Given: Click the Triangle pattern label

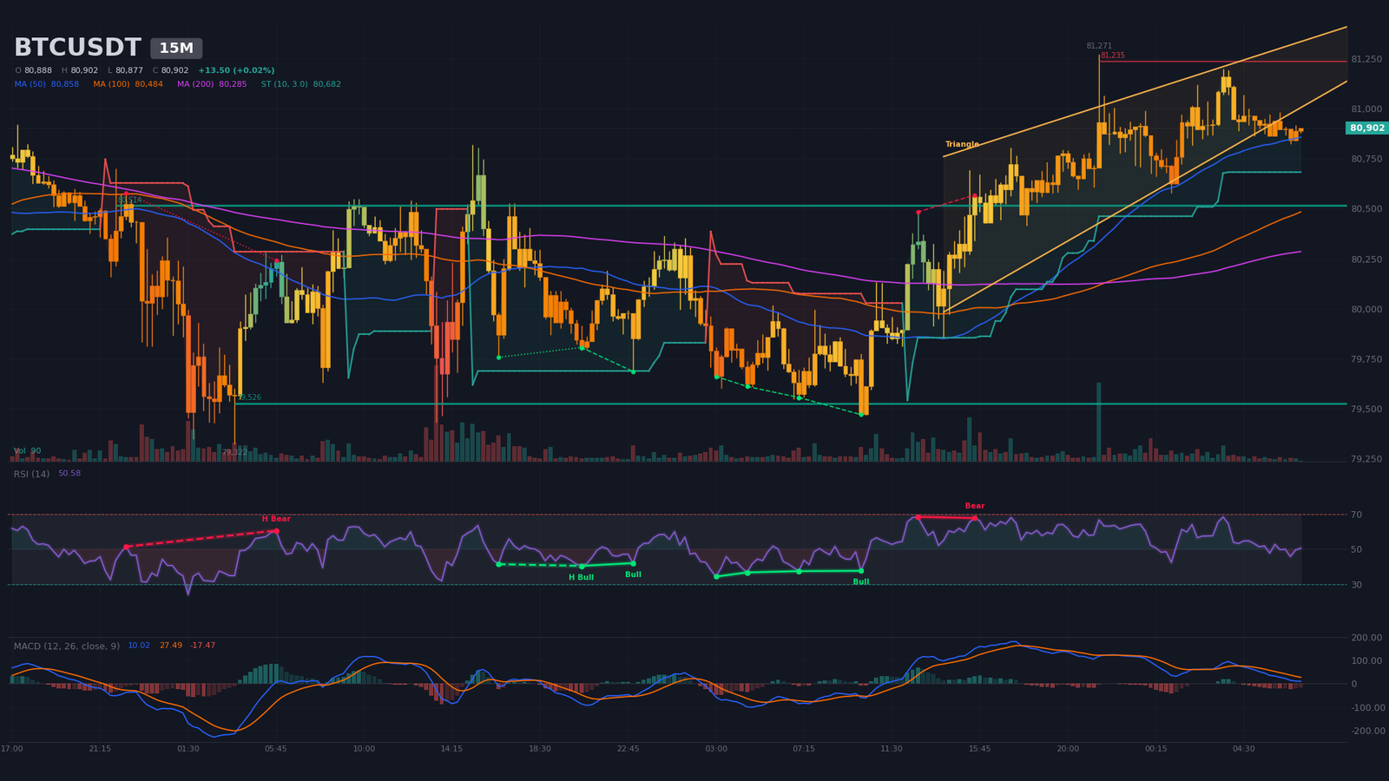Looking at the screenshot, I should tap(962, 144).
